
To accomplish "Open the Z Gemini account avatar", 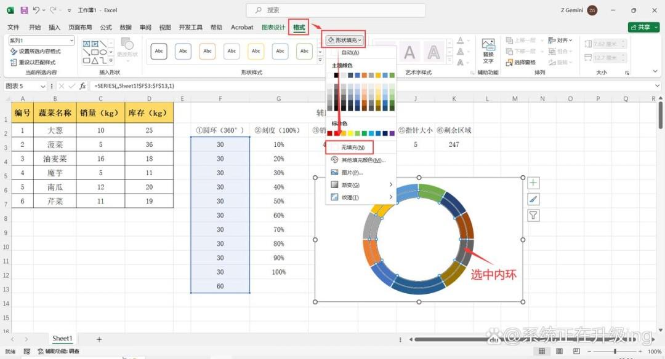I will (592, 10).
